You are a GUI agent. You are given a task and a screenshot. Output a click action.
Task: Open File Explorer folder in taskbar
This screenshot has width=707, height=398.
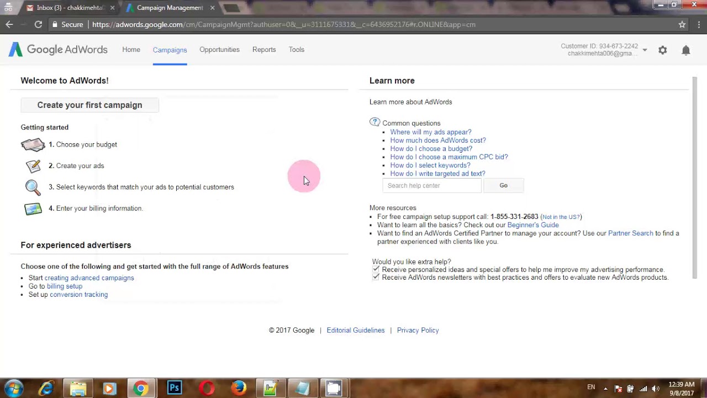pos(78,389)
